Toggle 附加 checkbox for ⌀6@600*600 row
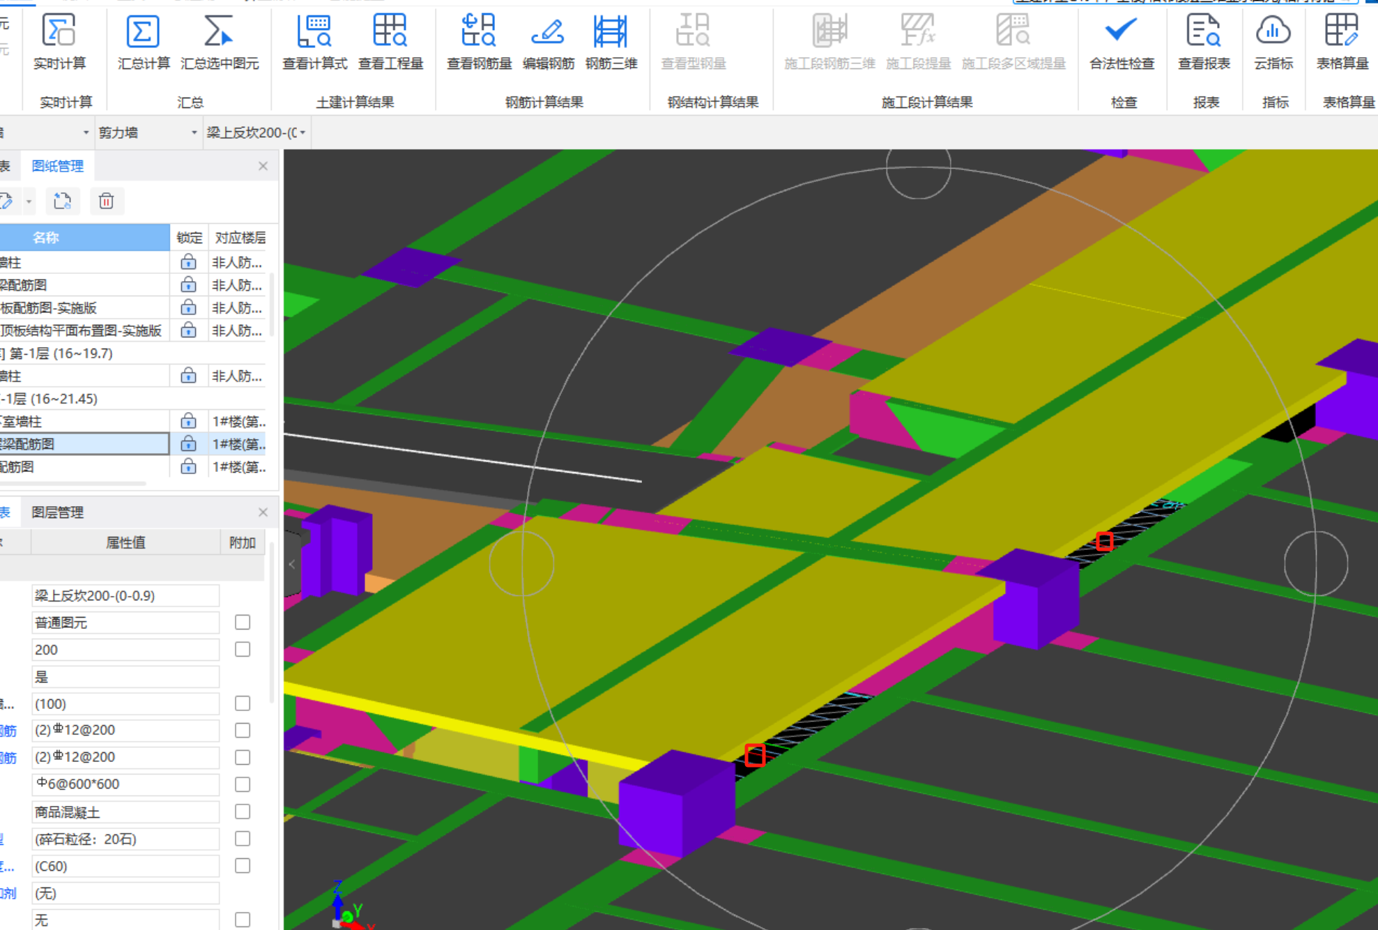Screen dimensions: 1378x930 [243, 784]
